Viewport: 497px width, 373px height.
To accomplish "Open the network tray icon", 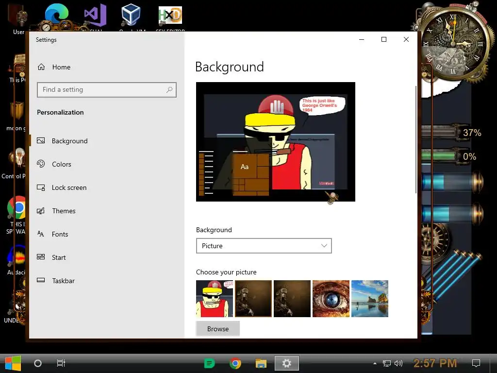I will 387,363.
